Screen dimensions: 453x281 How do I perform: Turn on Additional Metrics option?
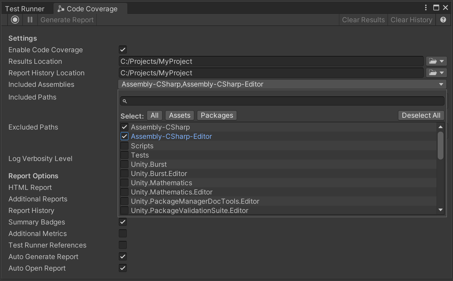(123, 233)
